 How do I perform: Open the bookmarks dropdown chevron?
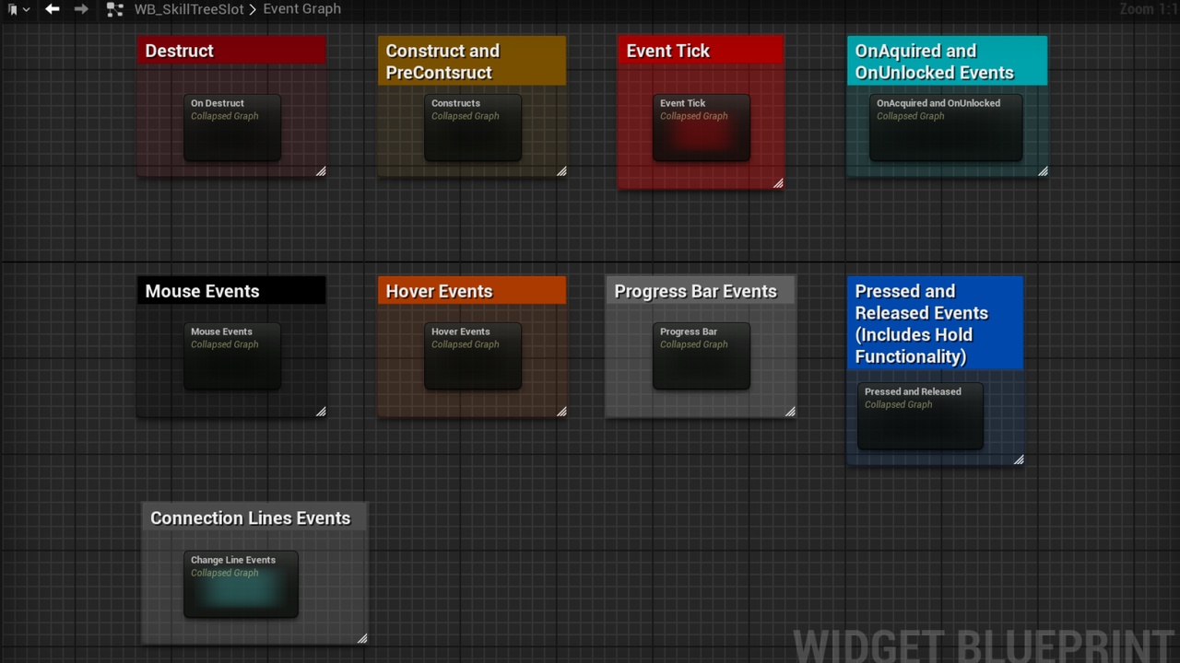[x=26, y=8]
